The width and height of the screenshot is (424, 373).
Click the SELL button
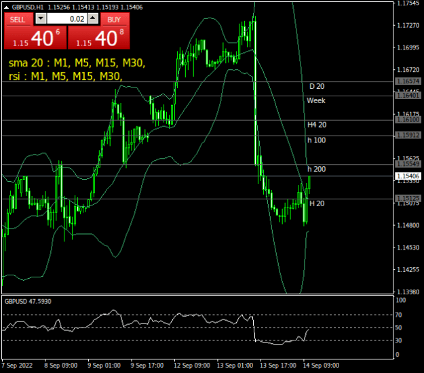coord(18,20)
